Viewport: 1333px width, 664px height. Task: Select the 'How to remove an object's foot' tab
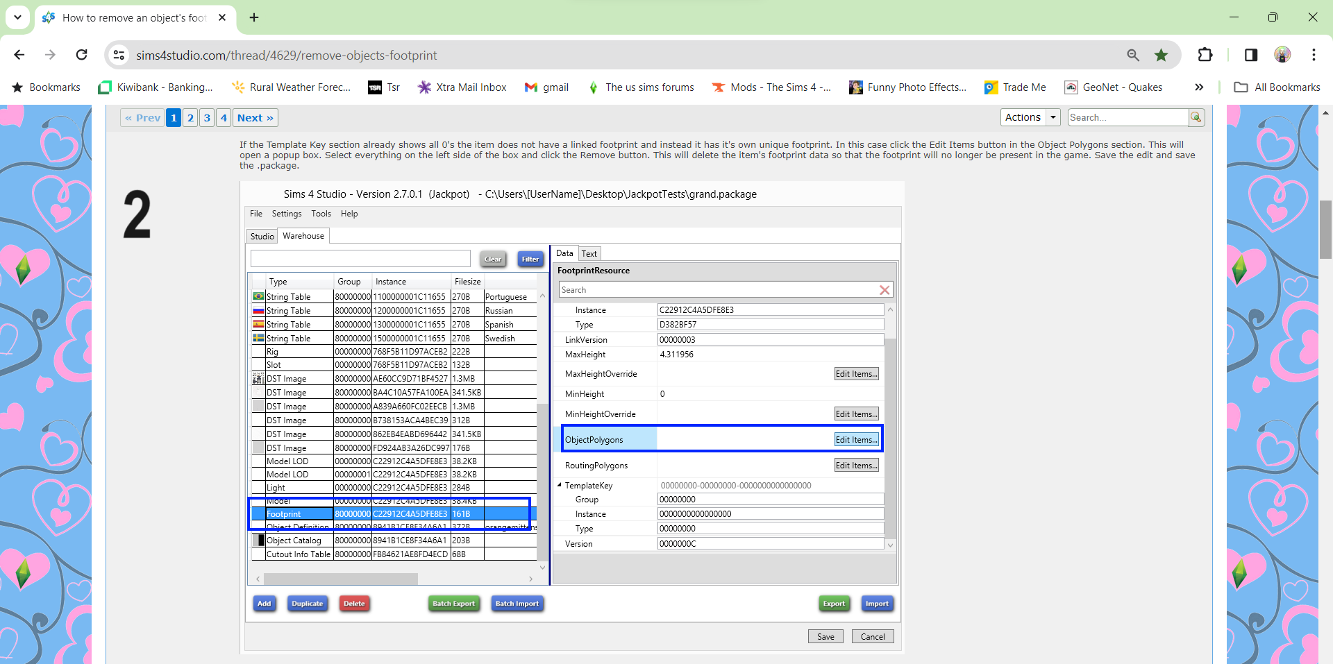pyautogui.click(x=134, y=17)
